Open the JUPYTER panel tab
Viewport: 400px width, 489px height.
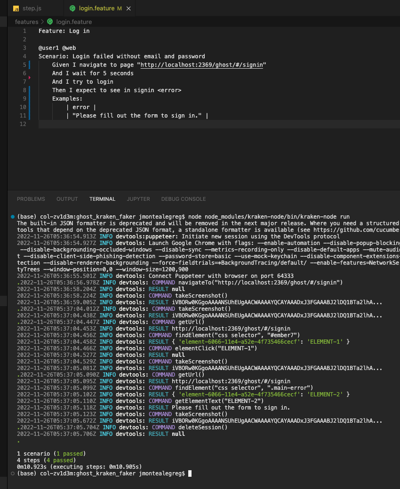pyautogui.click(x=138, y=199)
